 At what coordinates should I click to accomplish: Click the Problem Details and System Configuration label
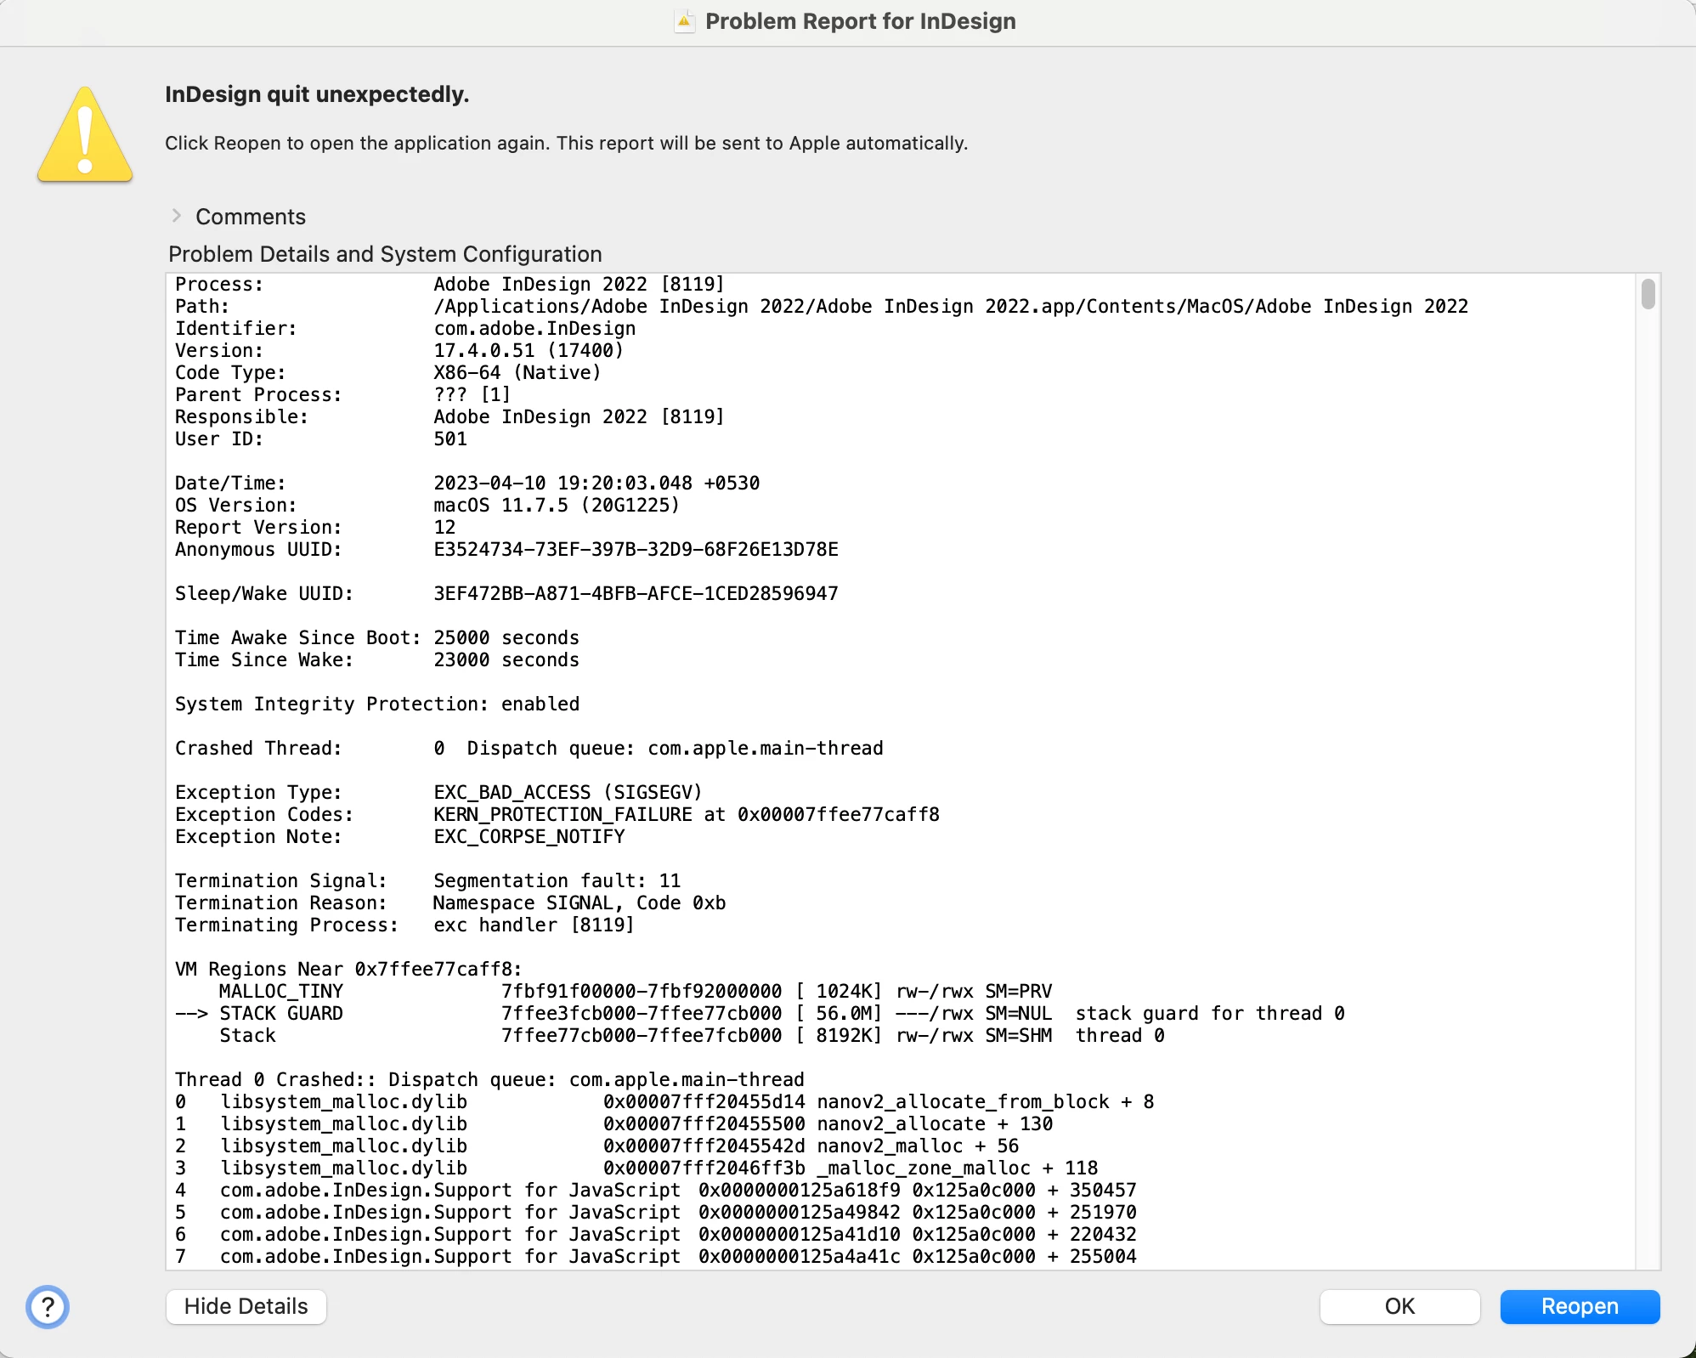click(x=385, y=254)
